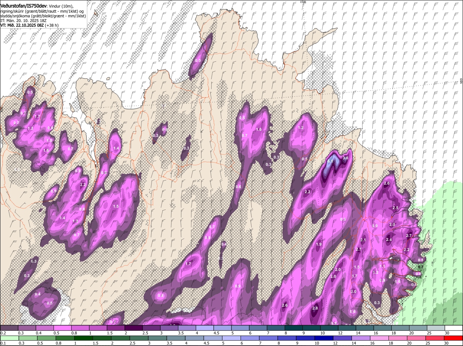The height and width of the screenshot is (346, 463).
Task: Select dark teal upper swatch between 9 and 10
Action: pyautogui.click(x=311, y=328)
